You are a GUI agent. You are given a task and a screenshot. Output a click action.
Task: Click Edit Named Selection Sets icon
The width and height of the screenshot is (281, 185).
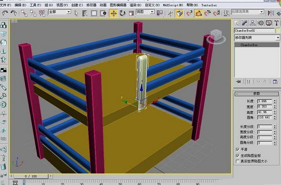coord(227,13)
